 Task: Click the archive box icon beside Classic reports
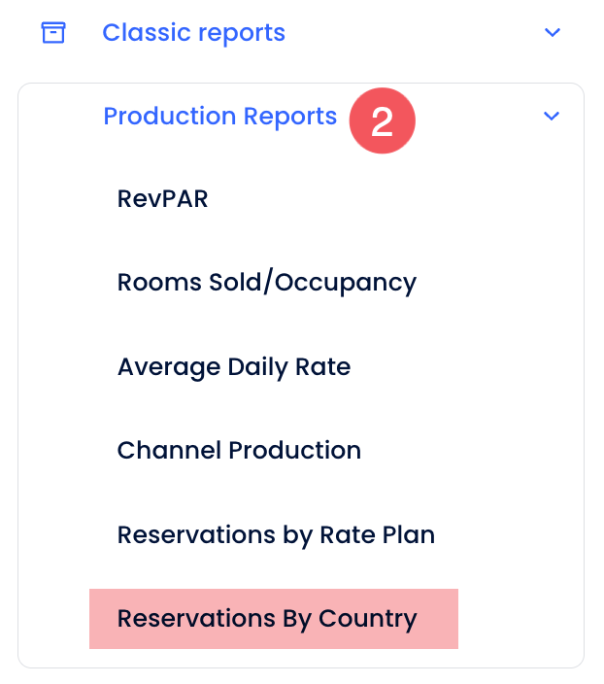click(x=53, y=32)
